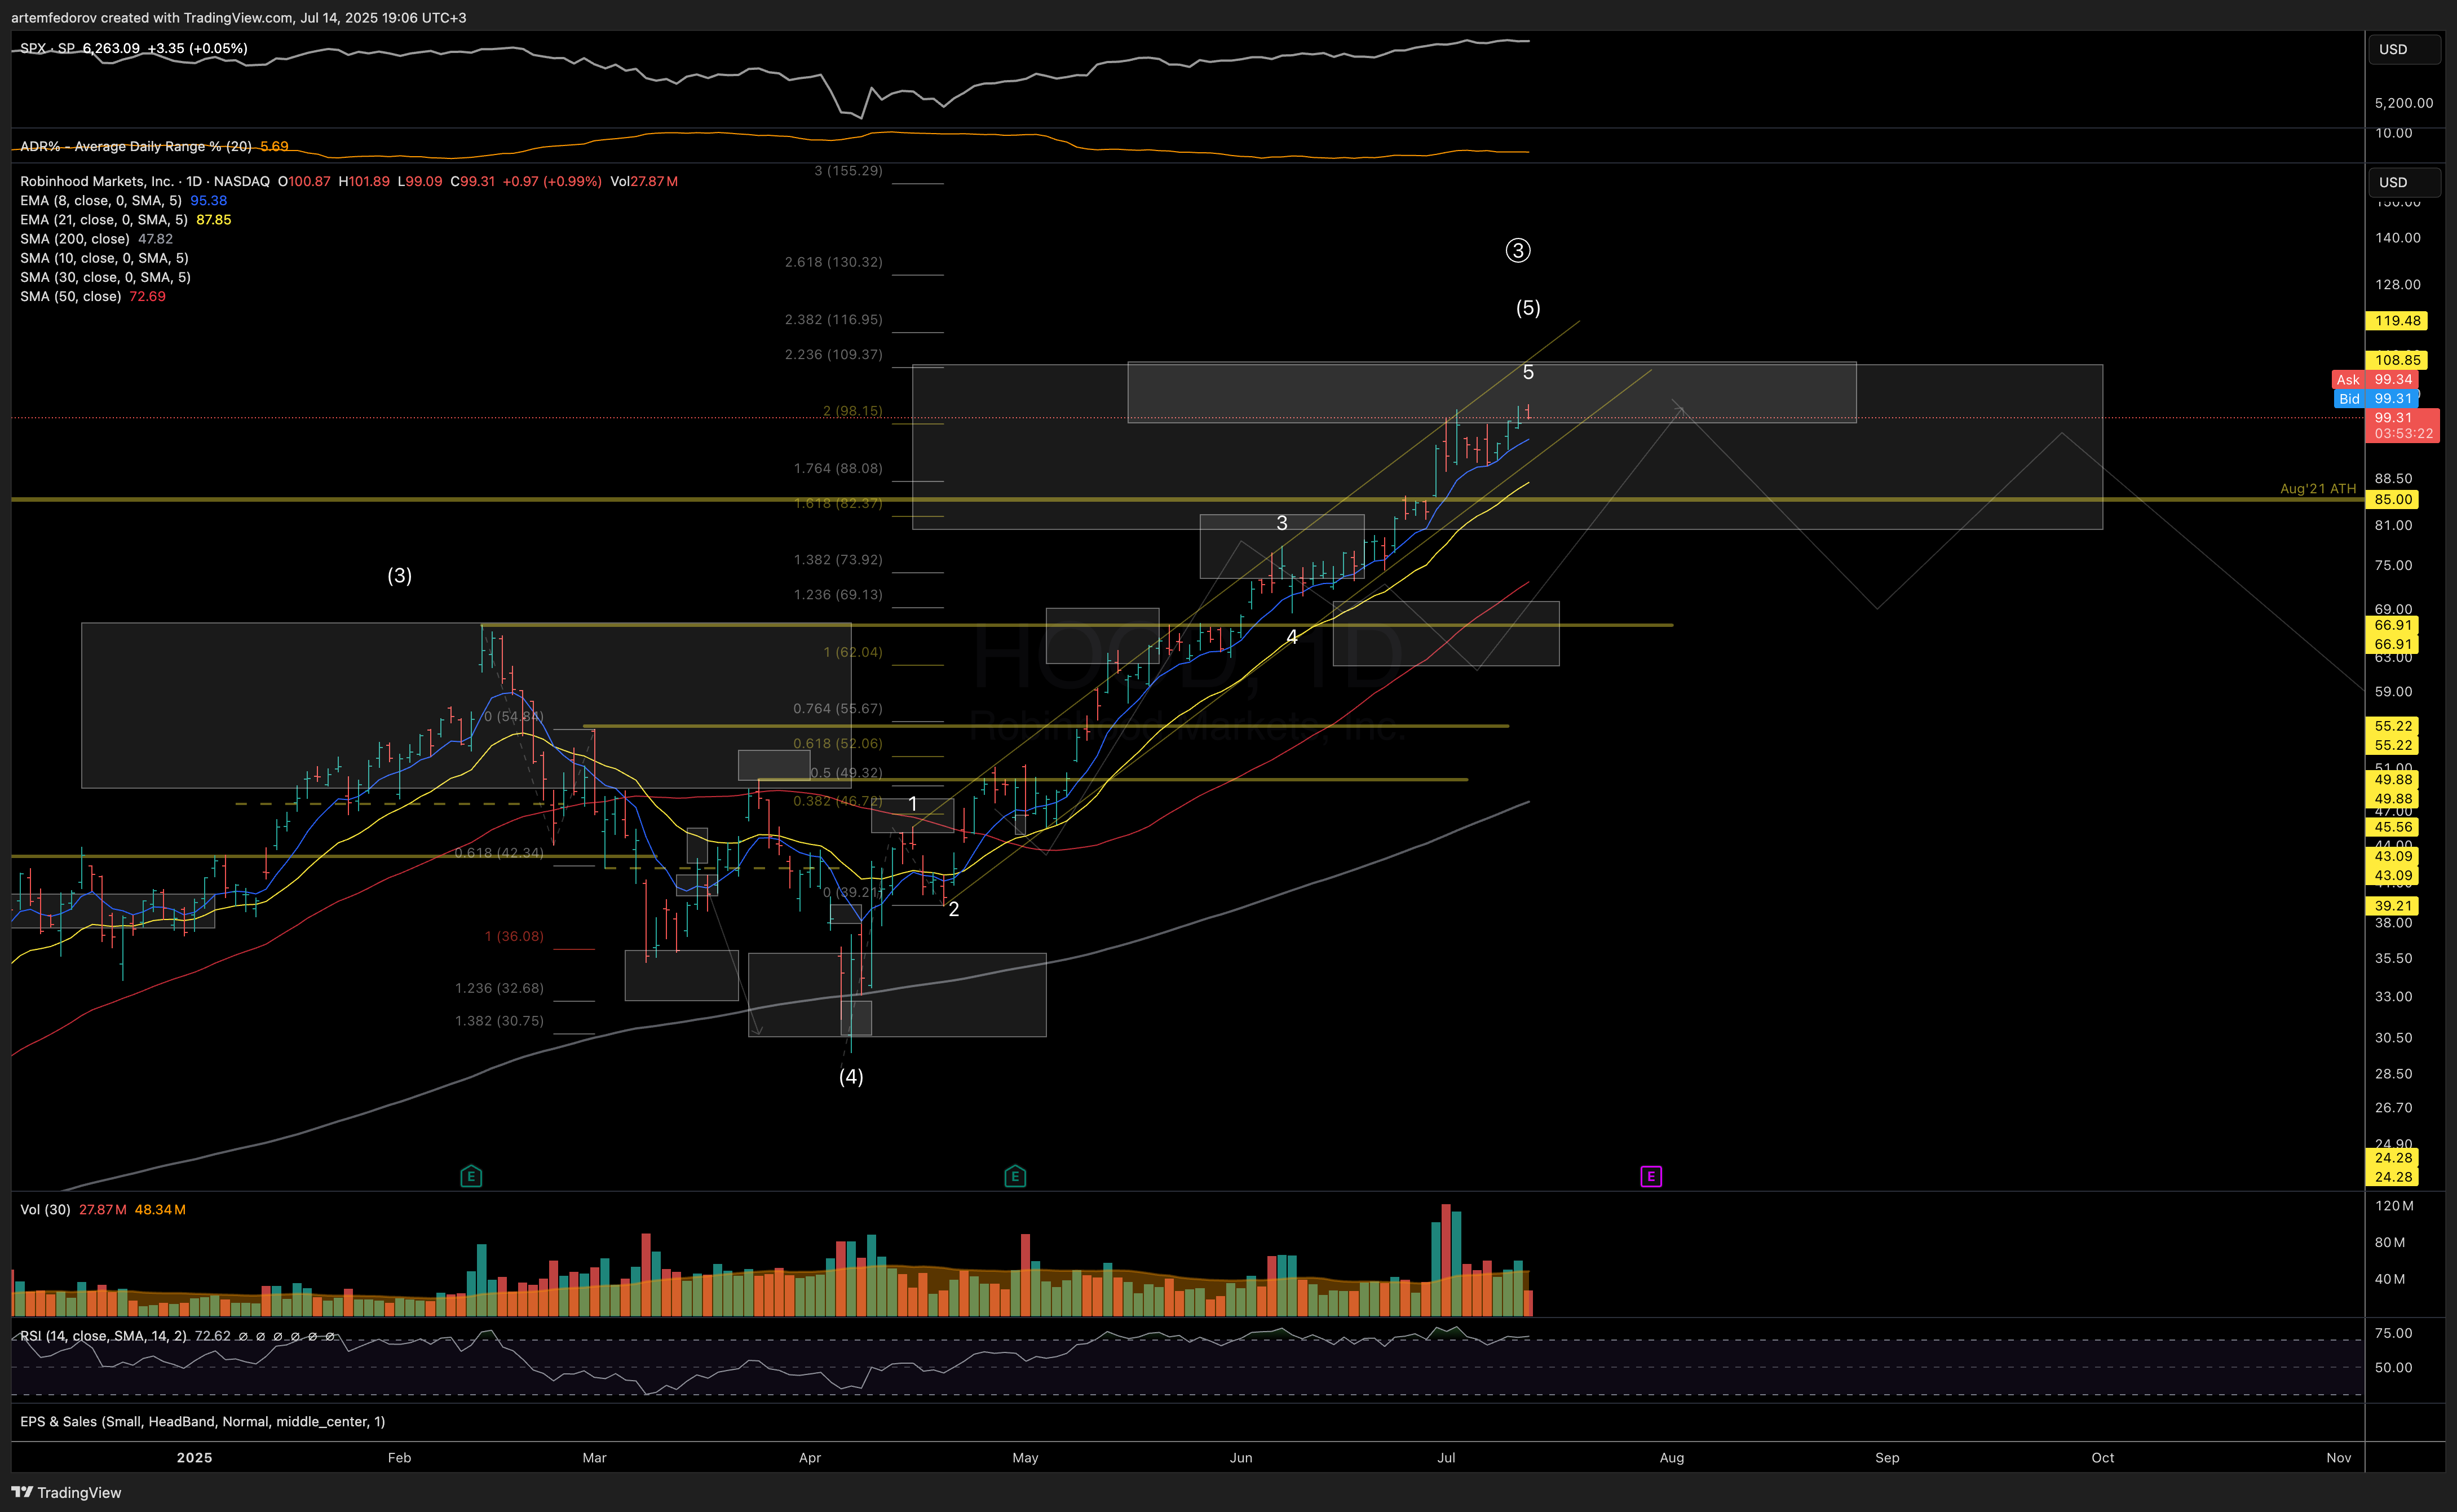Open the USD currency selector on SPX pane
Viewport: 2457px width, 1512px height.
[x=2403, y=49]
